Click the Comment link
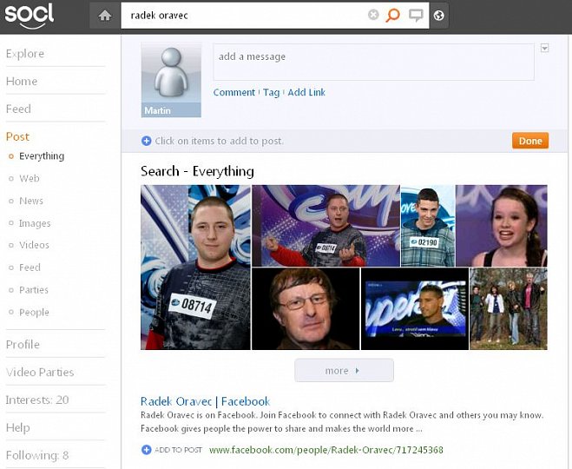This screenshot has width=572, height=469. (x=234, y=92)
